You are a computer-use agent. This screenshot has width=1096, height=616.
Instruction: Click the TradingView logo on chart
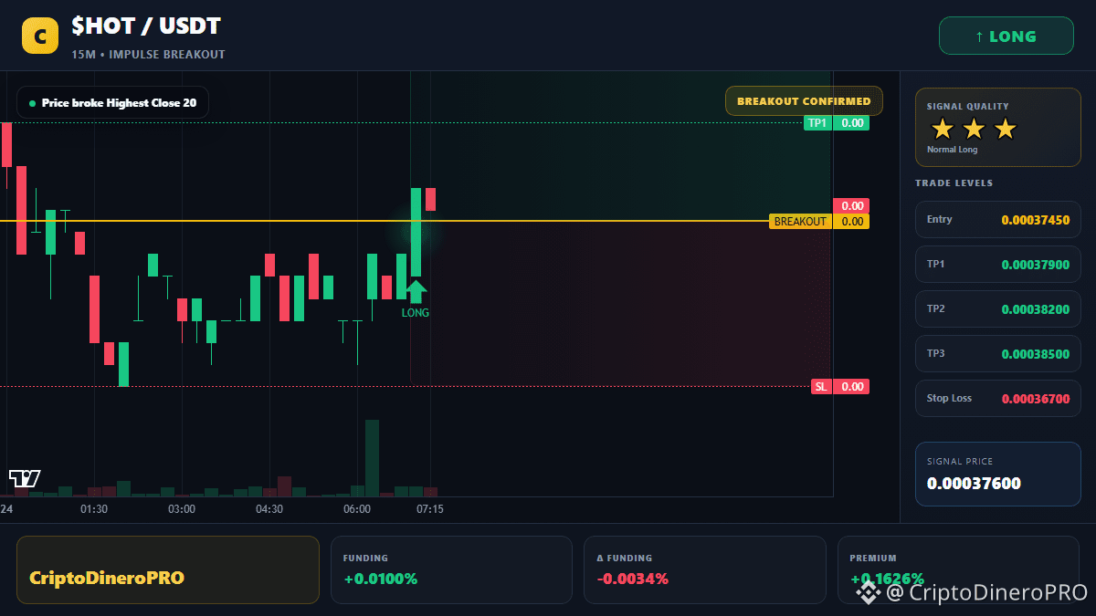pyautogui.click(x=25, y=477)
